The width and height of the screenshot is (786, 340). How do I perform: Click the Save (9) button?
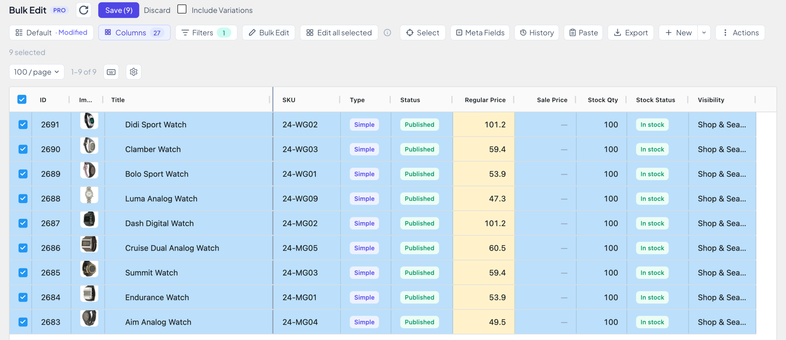coord(119,10)
